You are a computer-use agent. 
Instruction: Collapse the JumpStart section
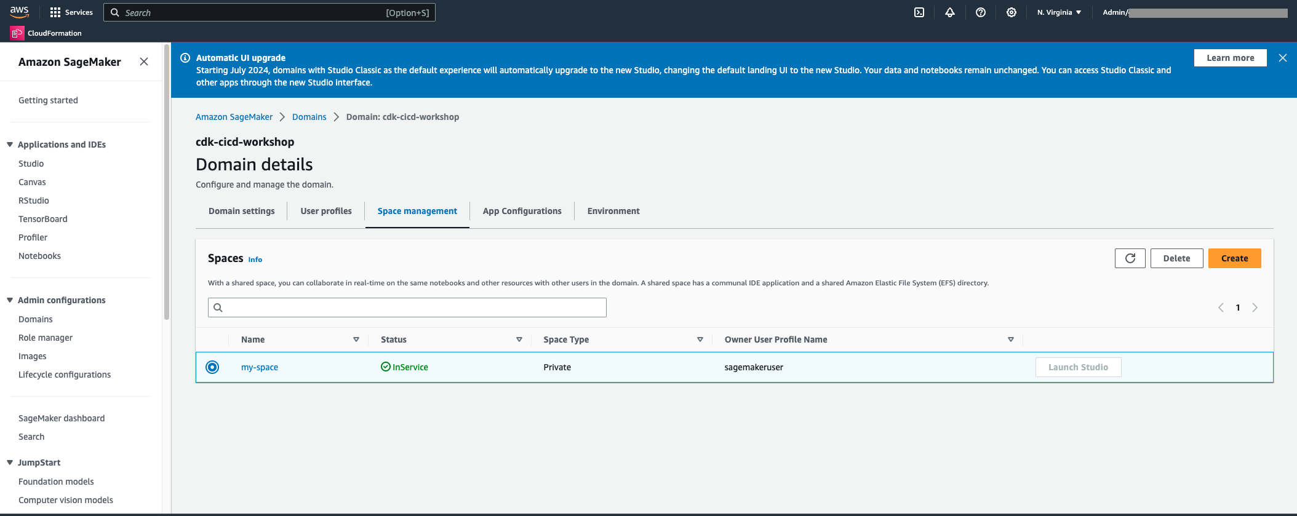click(10, 462)
